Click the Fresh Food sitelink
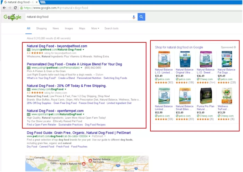 coord(62,147)
